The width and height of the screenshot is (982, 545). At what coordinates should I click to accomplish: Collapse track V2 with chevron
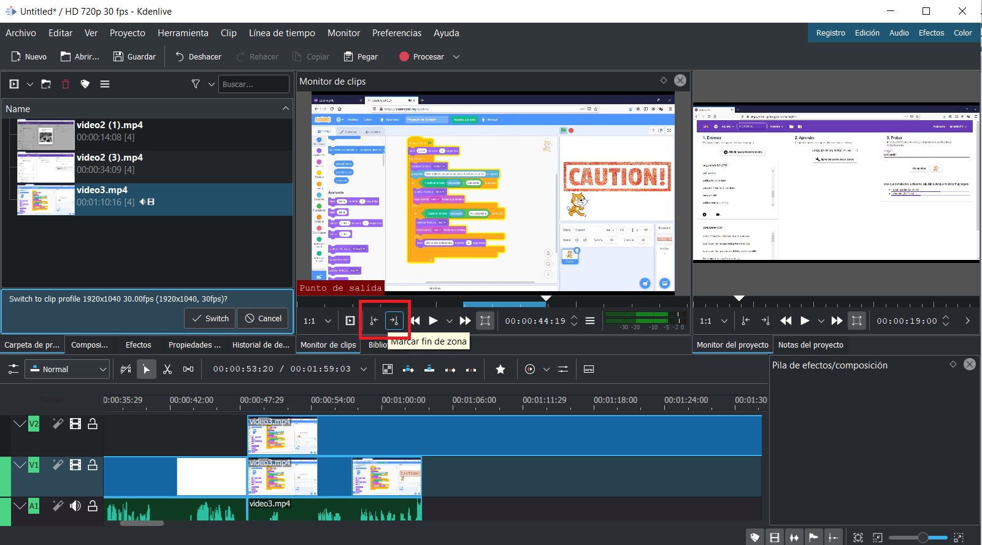point(20,424)
